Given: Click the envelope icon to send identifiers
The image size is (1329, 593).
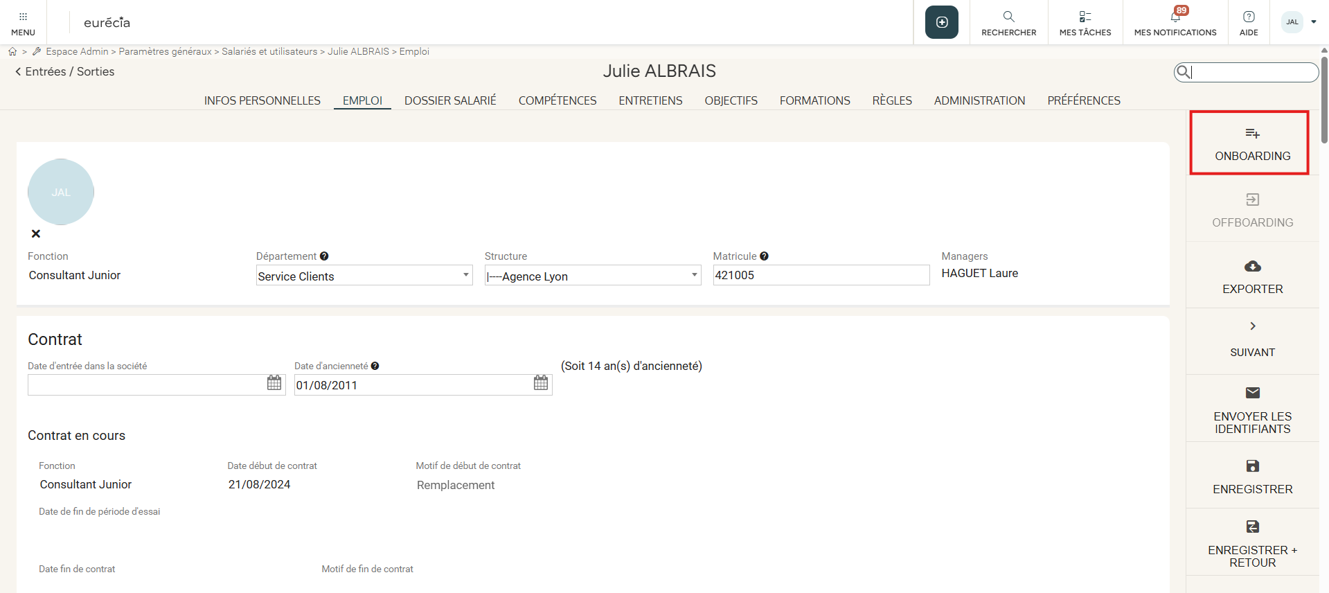Looking at the screenshot, I should (x=1252, y=393).
